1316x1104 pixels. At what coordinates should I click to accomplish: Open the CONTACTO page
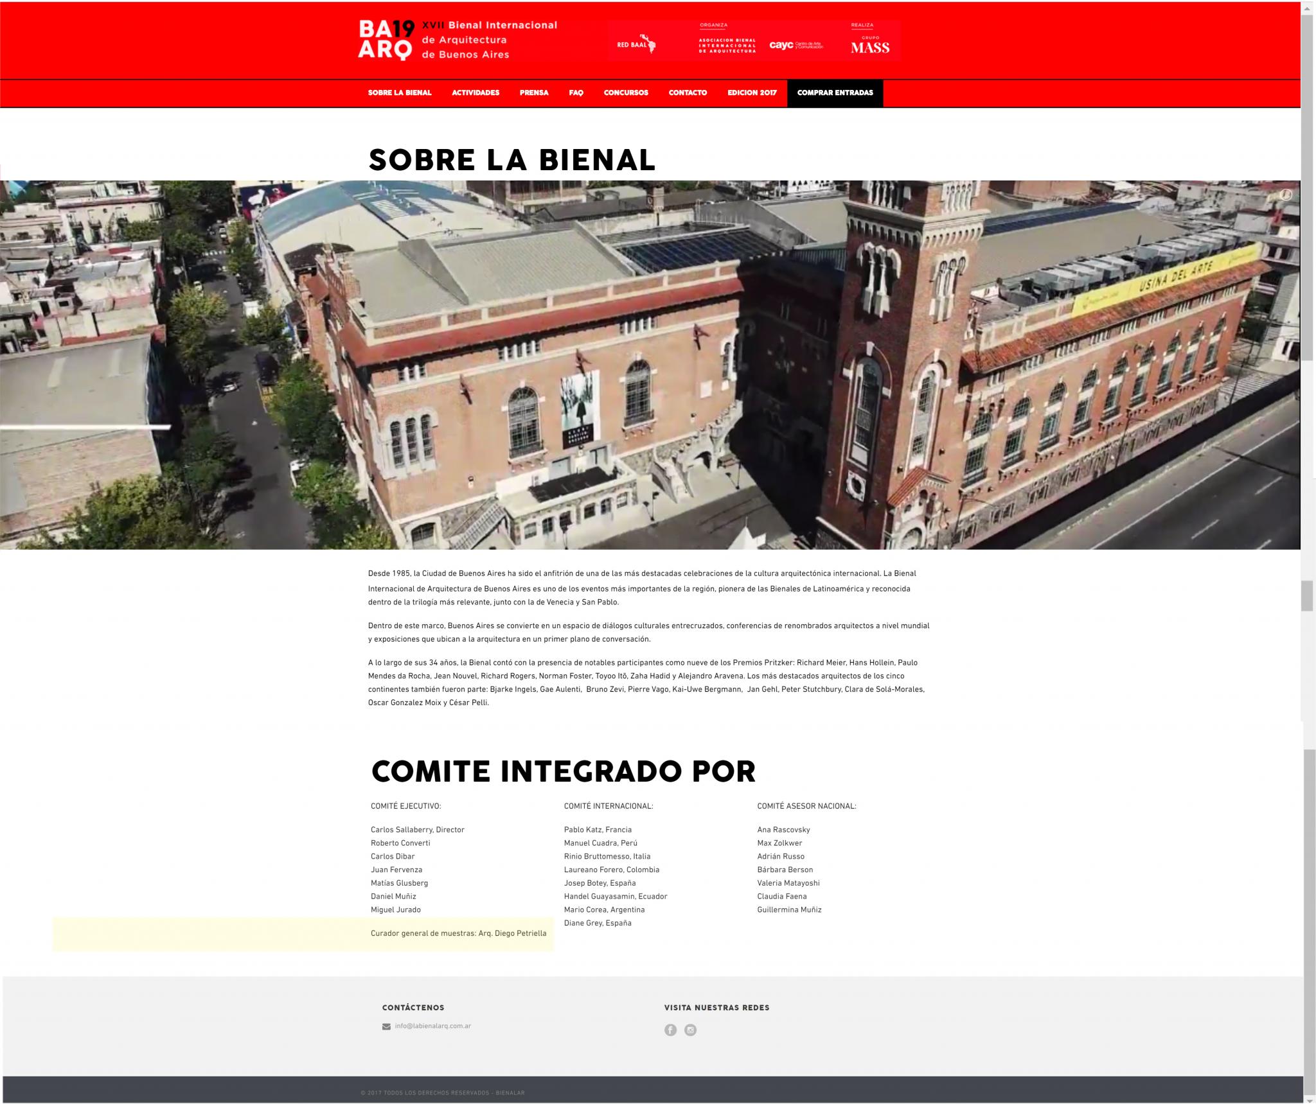pos(688,93)
